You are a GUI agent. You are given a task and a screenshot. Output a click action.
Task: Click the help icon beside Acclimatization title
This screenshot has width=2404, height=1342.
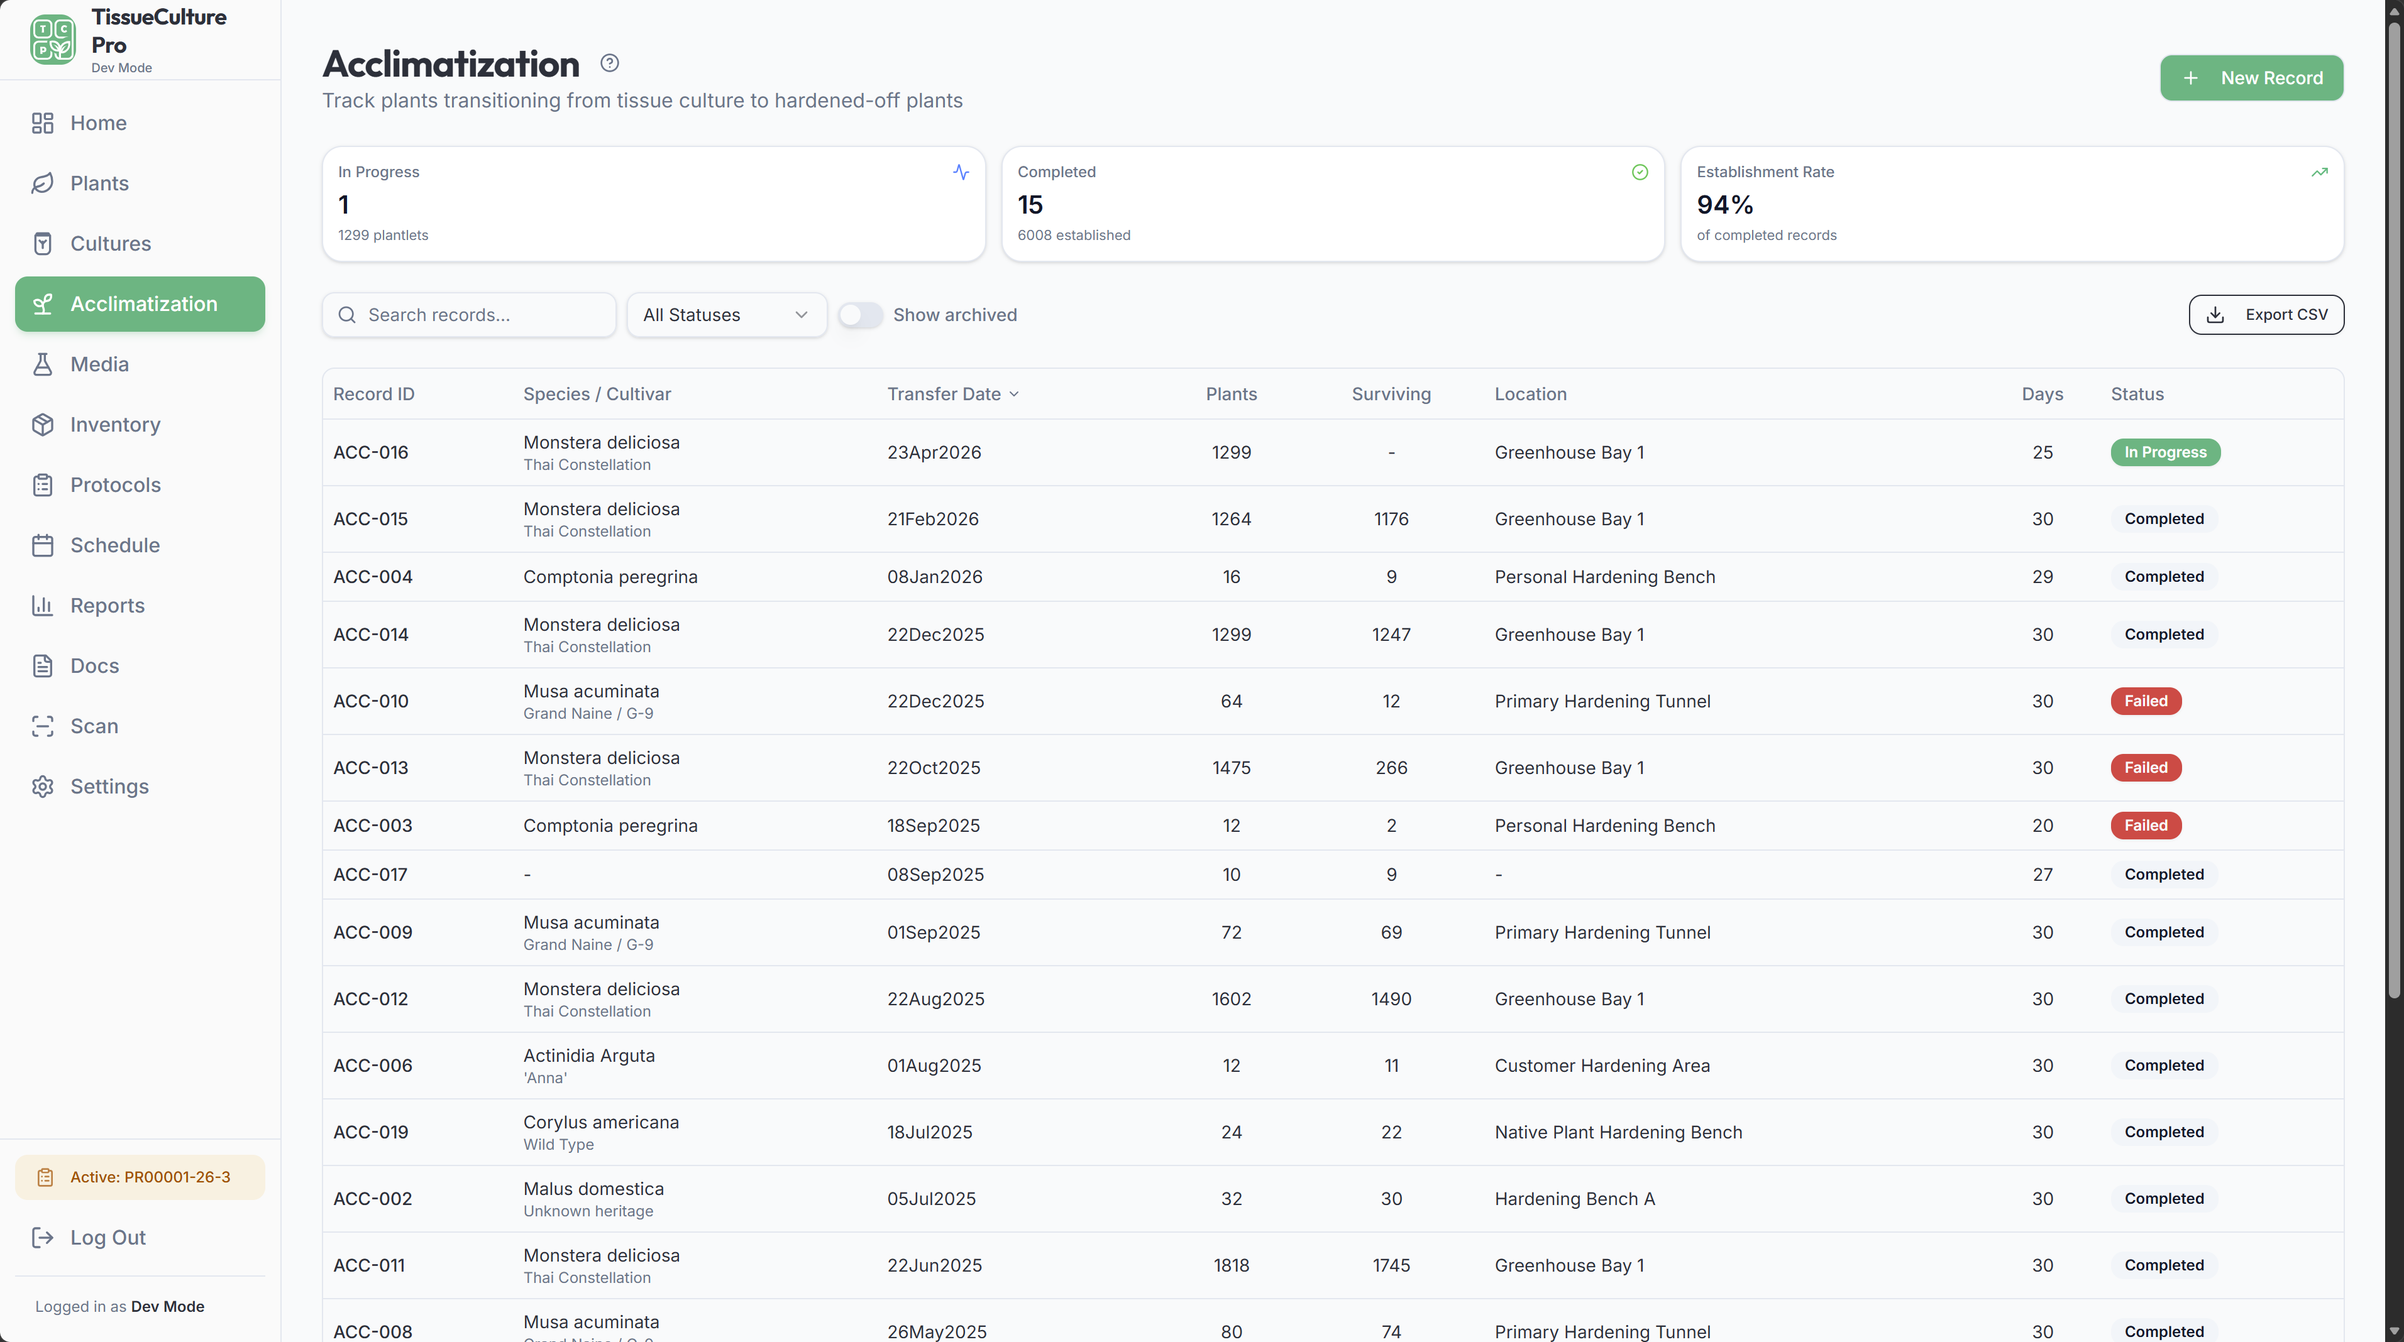609,62
